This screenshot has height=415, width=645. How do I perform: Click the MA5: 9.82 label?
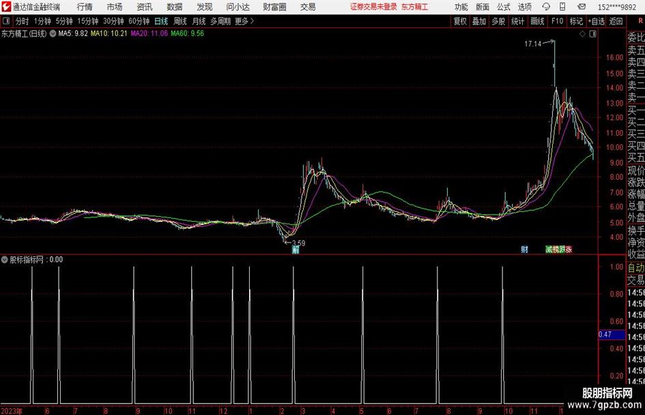click(73, 33)
